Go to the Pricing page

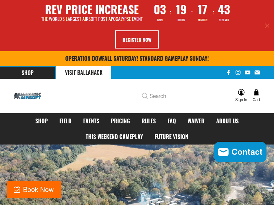(x=121, y=121)
